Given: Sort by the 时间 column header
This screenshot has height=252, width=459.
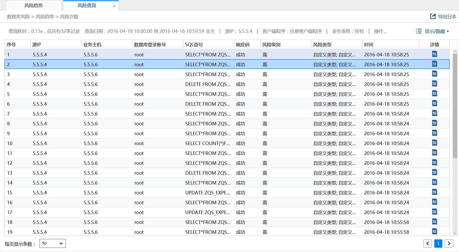Looking at the screenshot, I should pyautogui.click(x=369, y=45).
